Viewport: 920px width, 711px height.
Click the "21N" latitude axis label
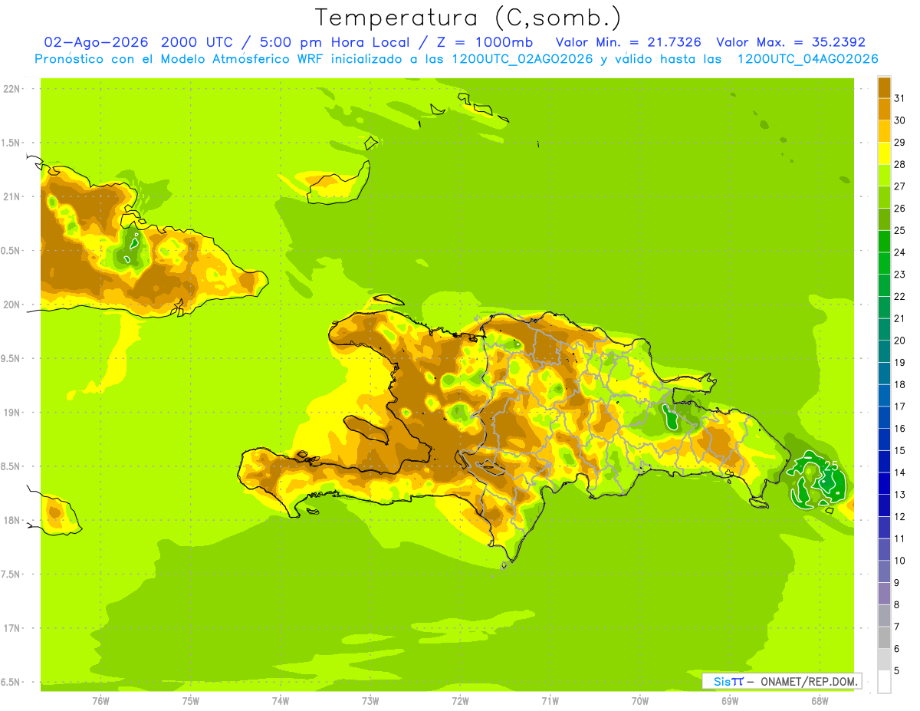click(13, 196)
